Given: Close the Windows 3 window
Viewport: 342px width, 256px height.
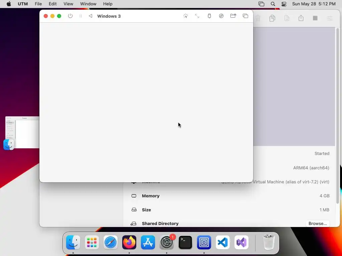Looking at the screenshot, I should pyautogui.click(x=45, y=16).
